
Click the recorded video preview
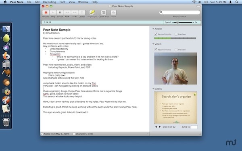click(175, 68)
